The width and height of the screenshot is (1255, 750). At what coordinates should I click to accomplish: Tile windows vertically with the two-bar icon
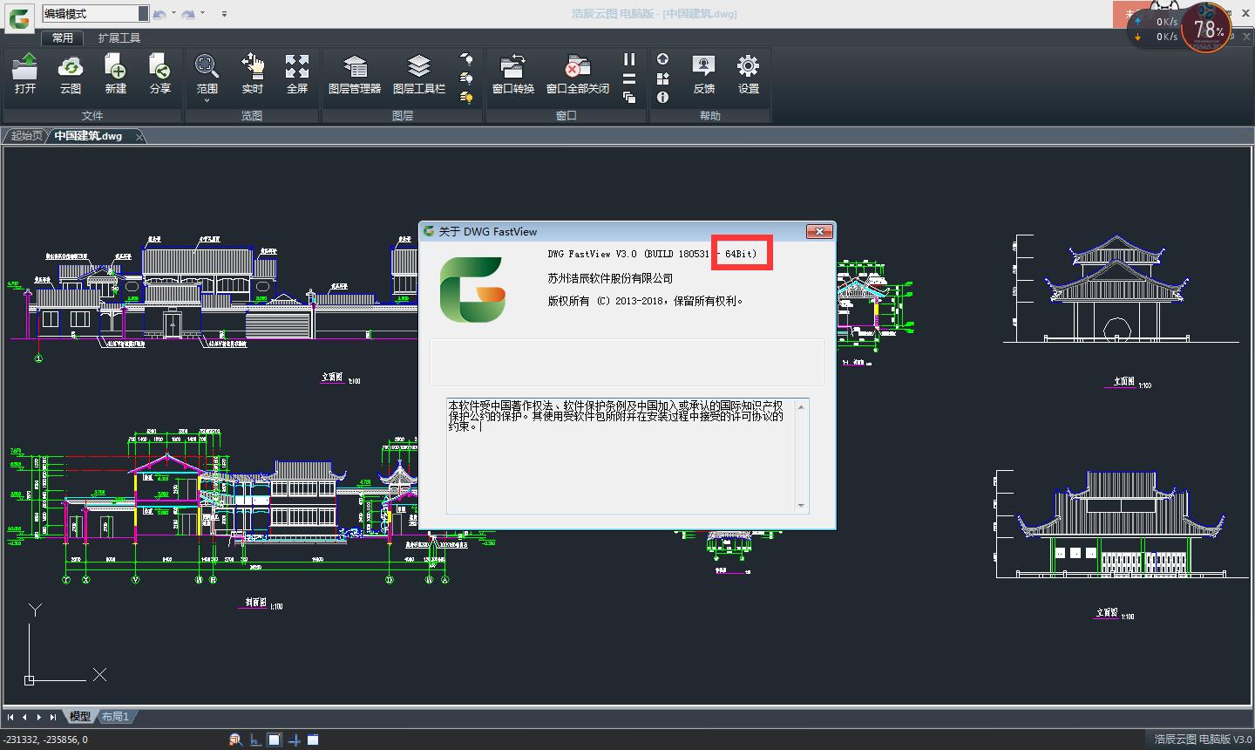coord(629,59)
